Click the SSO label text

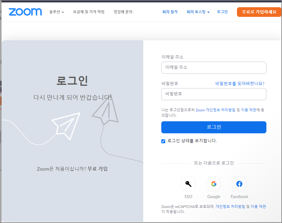[188, 197]
